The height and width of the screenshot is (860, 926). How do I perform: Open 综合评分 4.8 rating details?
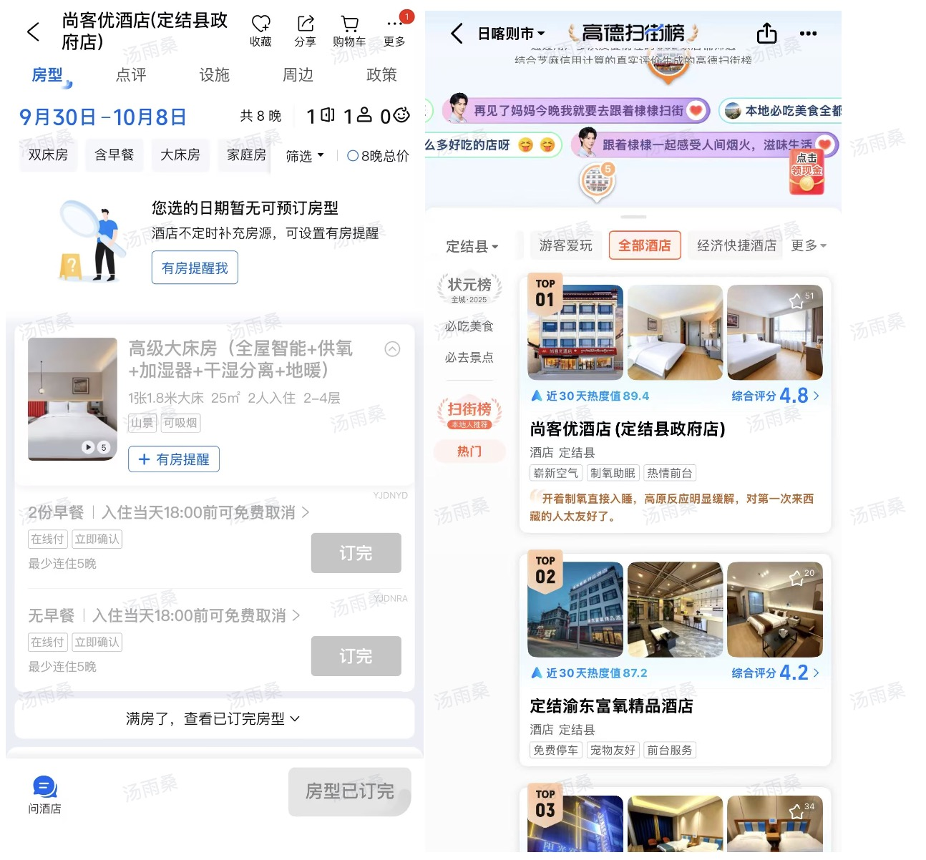[775, 396]
